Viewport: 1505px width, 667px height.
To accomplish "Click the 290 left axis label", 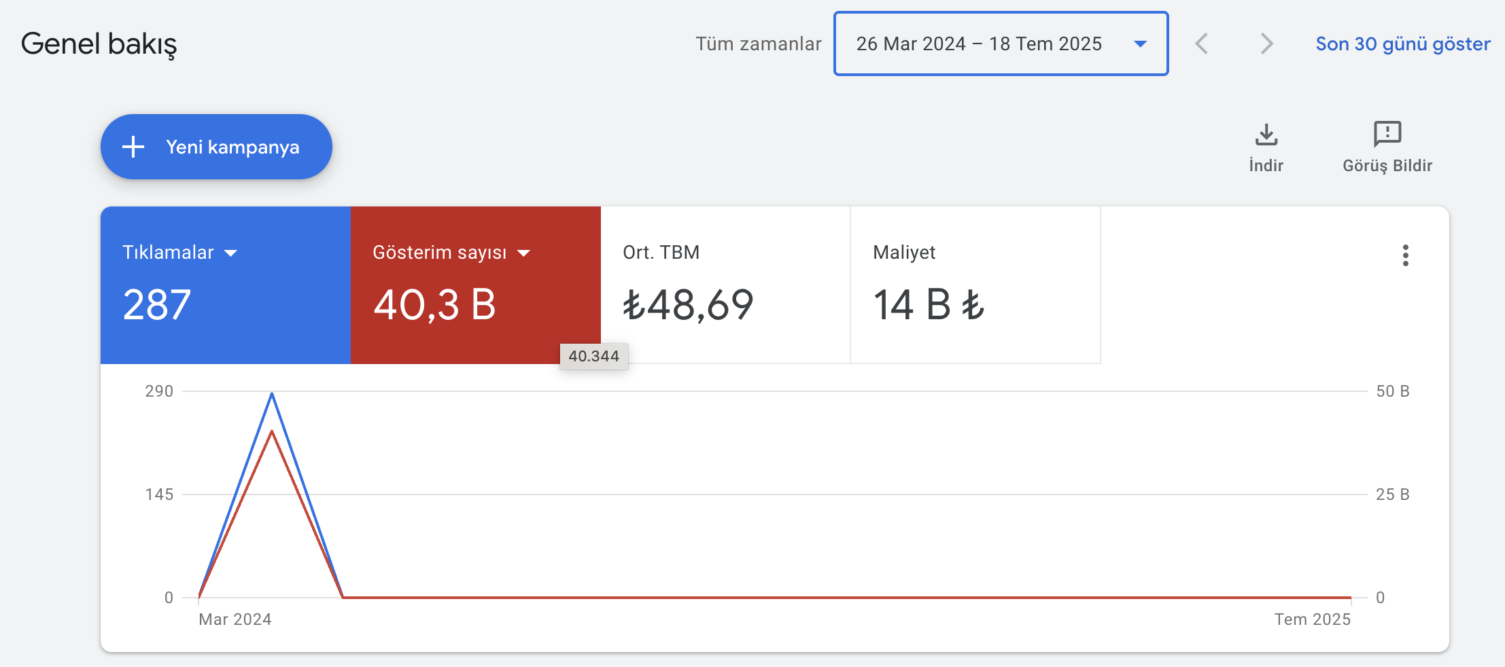I will (x=159, y=391).
